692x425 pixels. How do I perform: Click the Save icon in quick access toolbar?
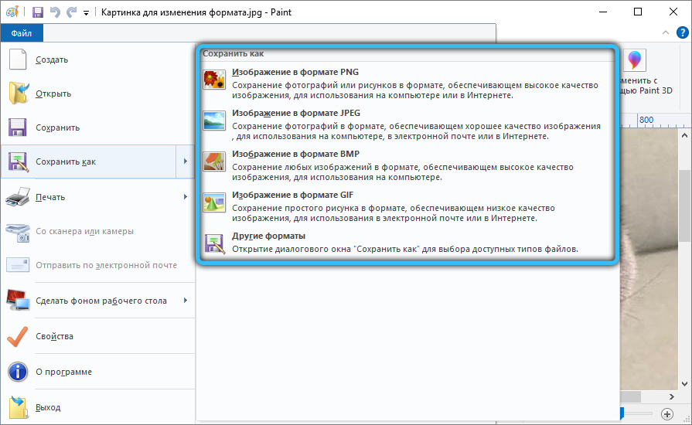pos(37,12)
